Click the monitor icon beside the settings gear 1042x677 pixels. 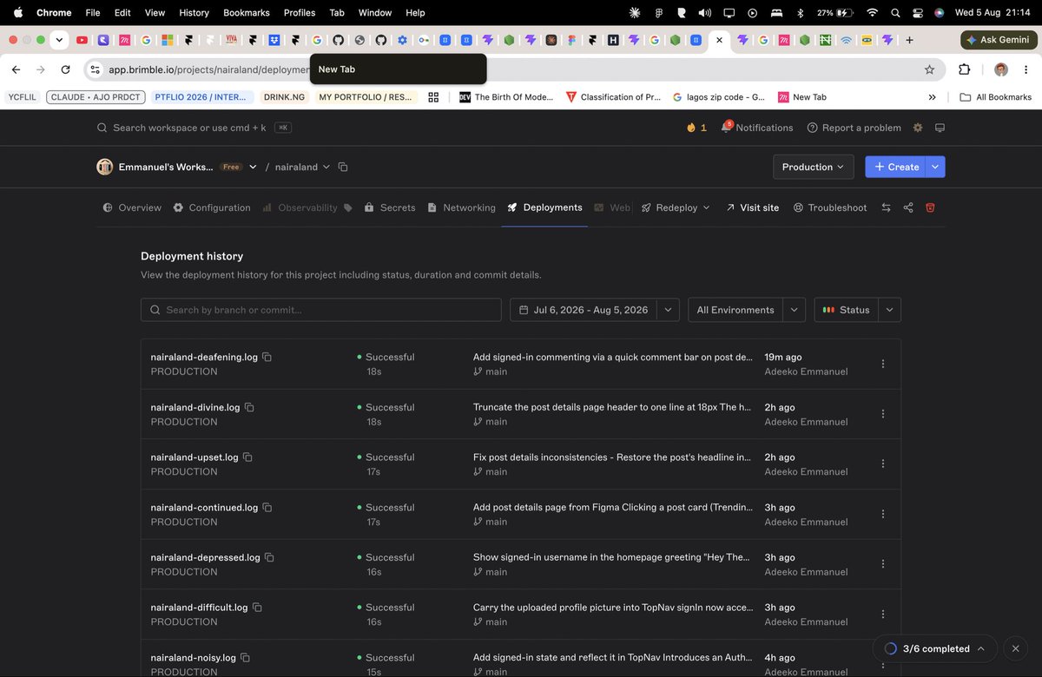[940, 128]
